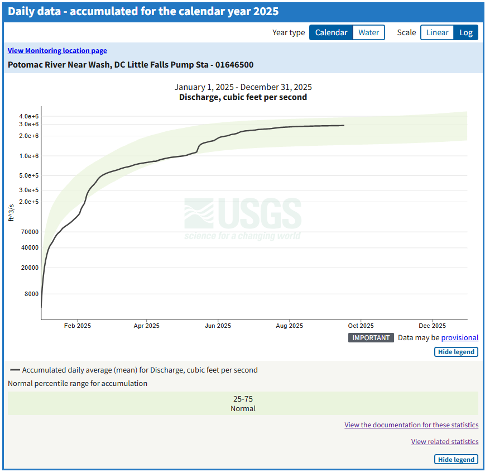This screenshot has height=472, width=485.
Task: Open the View Monitoring location page link
Action: [57, 50]
